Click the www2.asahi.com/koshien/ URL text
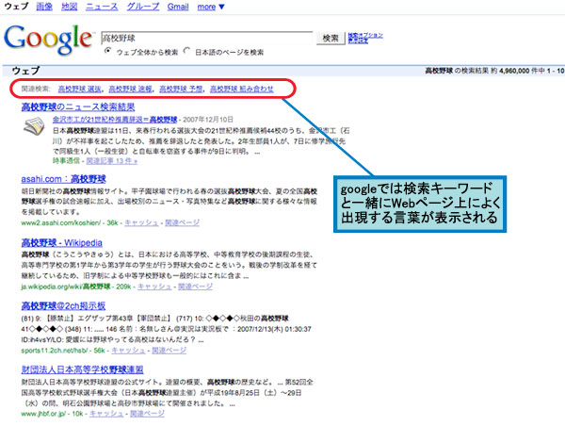Image resolution: width=565 pixels, height=426 pixels. click(x=61, y=222)
